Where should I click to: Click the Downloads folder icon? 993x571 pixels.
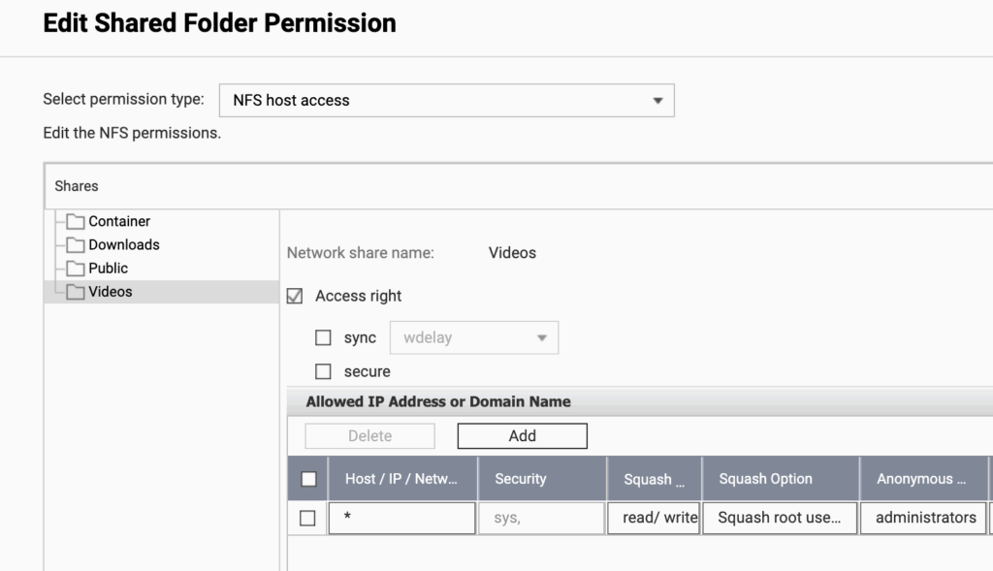[x=75, y=245]
